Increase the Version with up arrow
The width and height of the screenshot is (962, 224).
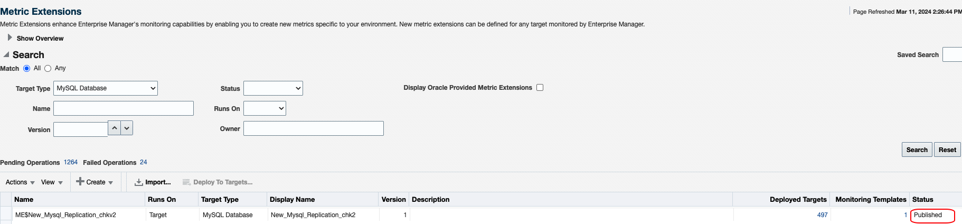115,128
